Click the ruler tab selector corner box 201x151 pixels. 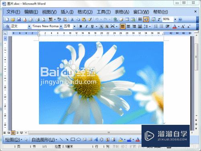pos(5,33)
